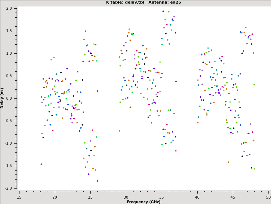Select the 'Frequency (GHz)' x-axis label
The height and width of the screenshot is (204, 271).
(144, 202)
